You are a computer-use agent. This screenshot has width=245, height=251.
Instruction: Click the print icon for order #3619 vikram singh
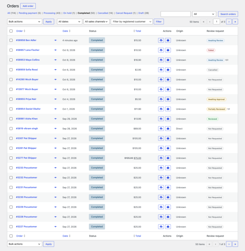pos(161,129)
